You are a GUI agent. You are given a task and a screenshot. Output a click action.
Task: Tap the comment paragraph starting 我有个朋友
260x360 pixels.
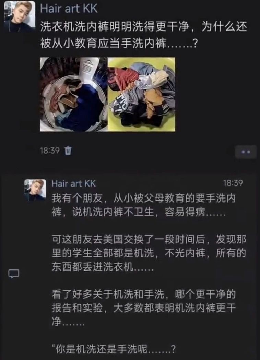[144, 205]
